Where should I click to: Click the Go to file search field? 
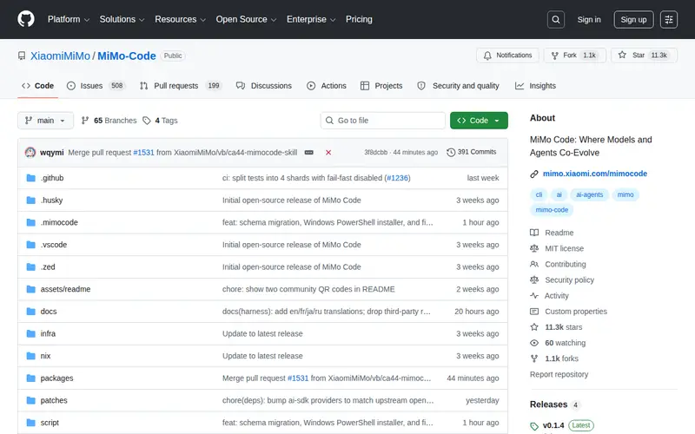(x=383, y=121)
